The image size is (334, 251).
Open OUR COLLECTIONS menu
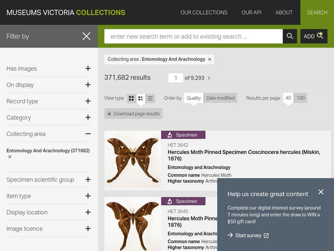click(204, 13)
